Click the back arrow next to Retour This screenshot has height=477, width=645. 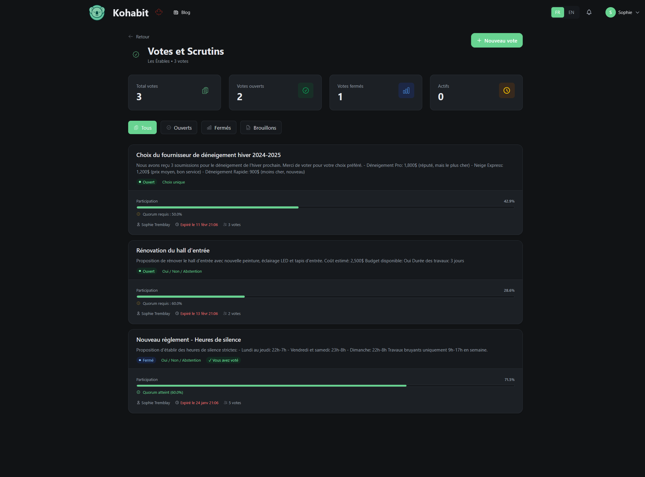(130, 36)
